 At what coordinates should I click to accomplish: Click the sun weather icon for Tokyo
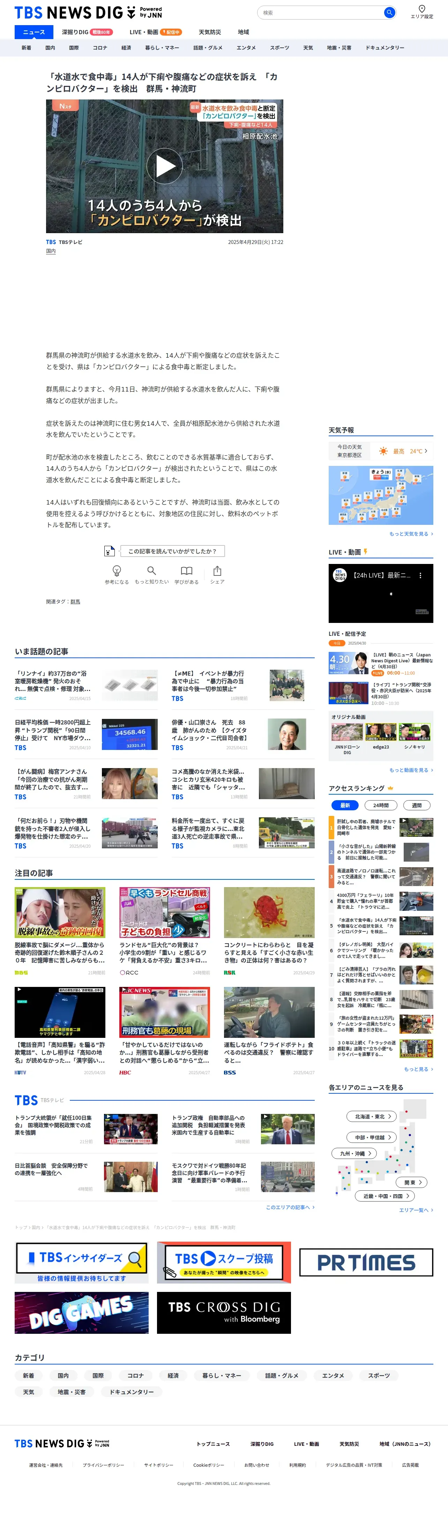pyautogui.click(x=384, y=451)
